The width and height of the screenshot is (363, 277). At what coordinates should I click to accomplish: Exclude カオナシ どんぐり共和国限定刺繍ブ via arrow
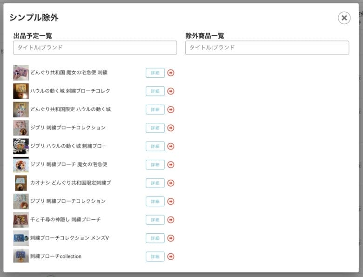click(171, 183)
